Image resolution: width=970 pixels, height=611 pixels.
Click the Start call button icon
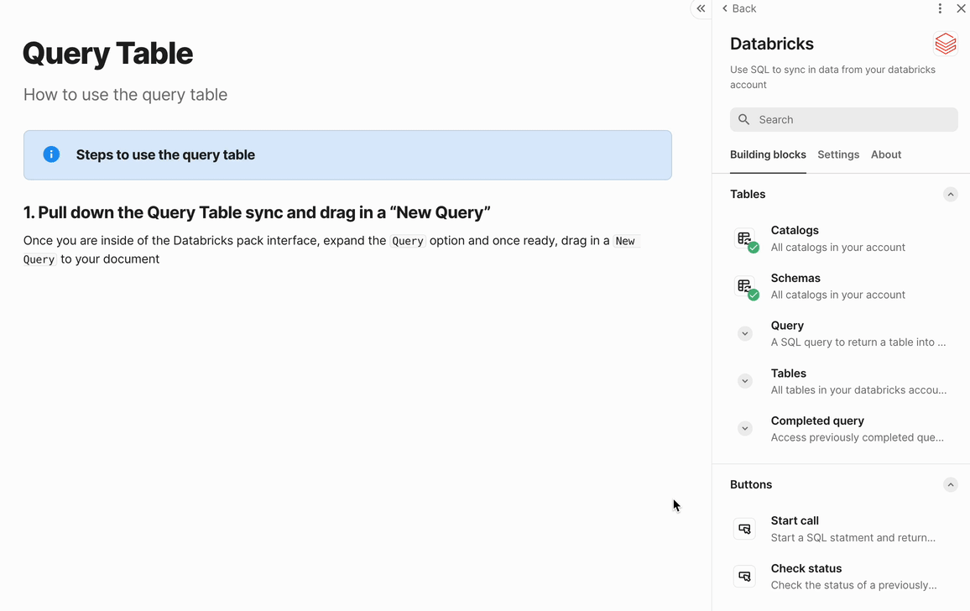(744, 529)
